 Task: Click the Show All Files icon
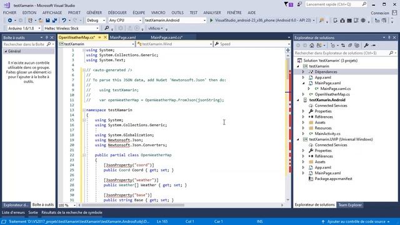(x=357, y=46)
